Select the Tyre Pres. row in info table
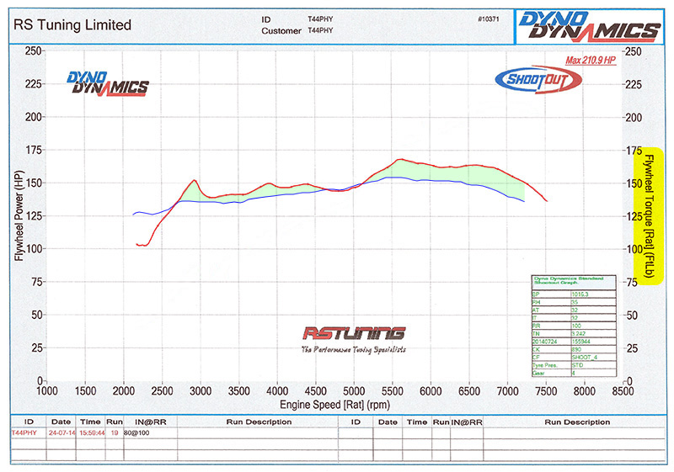Viewport: 674px width, 472px height. pos(548,365)
